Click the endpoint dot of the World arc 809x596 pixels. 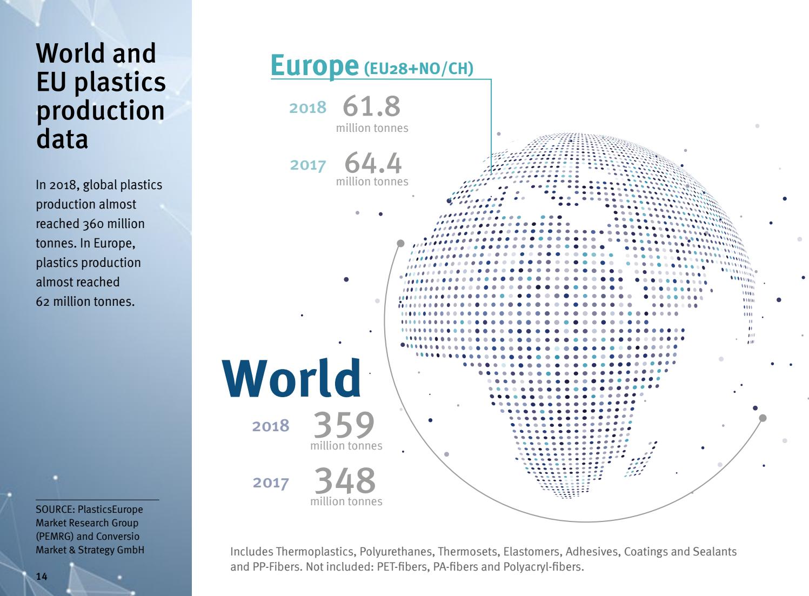pos(763,417)
